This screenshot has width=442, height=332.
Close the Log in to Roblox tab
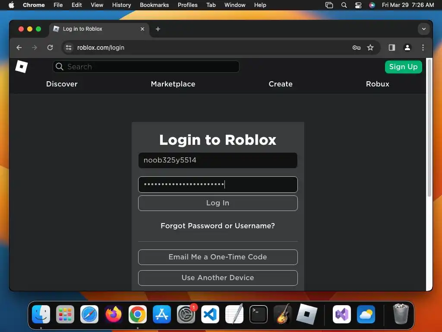pyautogui.click(x=142, y=29)
